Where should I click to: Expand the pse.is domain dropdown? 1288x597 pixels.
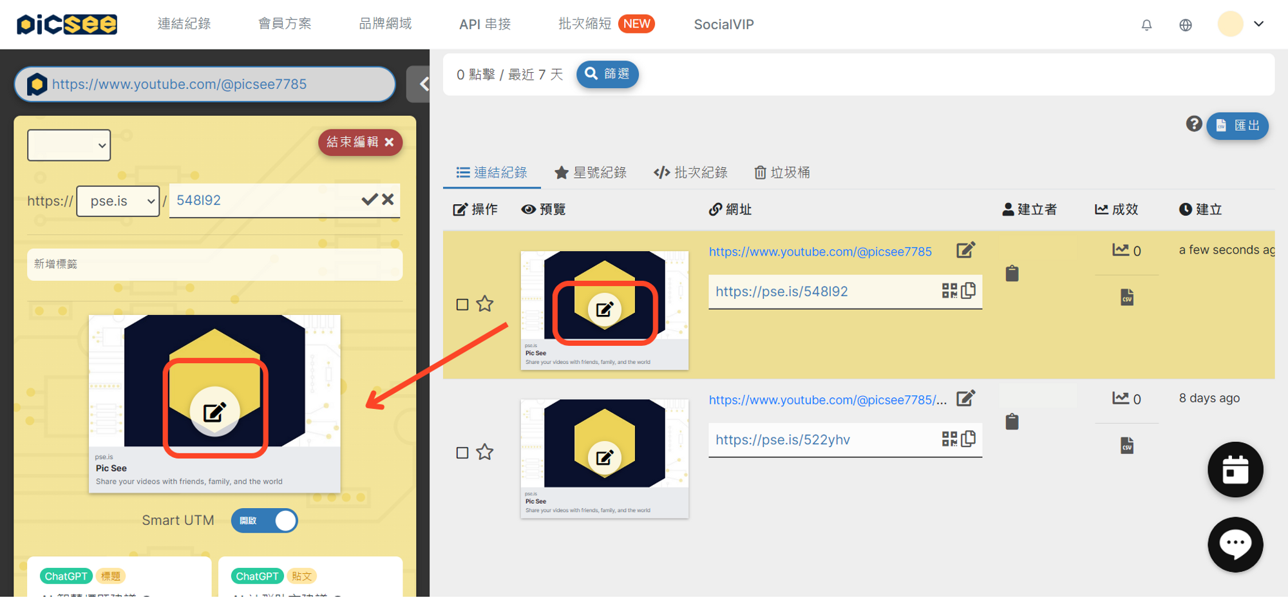118,201
